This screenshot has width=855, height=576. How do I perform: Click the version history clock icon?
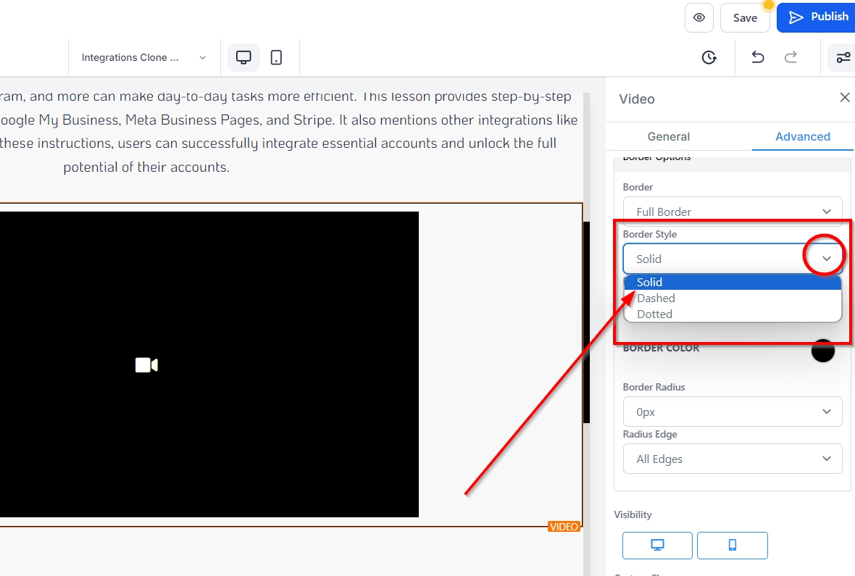click(x=709, y=57)
